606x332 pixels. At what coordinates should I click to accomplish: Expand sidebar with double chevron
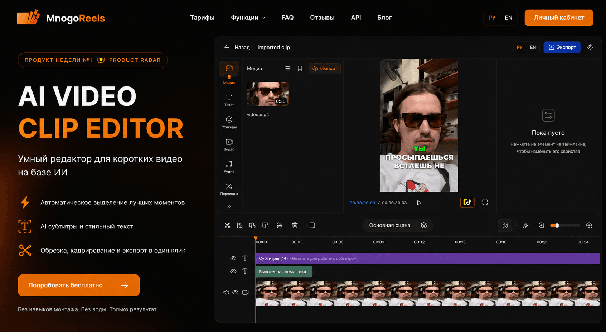point(229,206)
